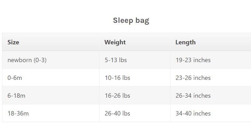Choose the '6-18m' size cell
This screenshot has width=251, height=128.
pos(16,96)
